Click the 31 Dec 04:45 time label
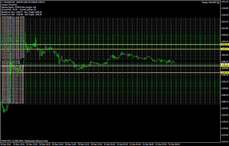Viewport: 229px width, 146px height. [135, 145]
